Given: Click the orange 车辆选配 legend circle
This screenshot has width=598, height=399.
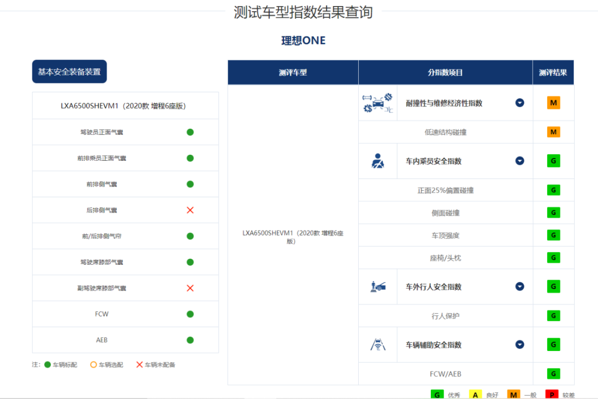Looking at the screenshot, I should (94, 365).
